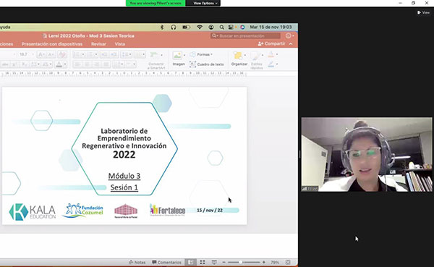The width and height of the screenshot is (434, 267).
Task: Insert an Imagen from the ribbon
Action: point(179,59)
